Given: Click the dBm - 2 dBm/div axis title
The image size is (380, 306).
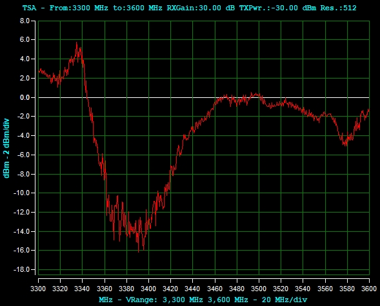Looking at the screenshot, I should click(6, 148).
